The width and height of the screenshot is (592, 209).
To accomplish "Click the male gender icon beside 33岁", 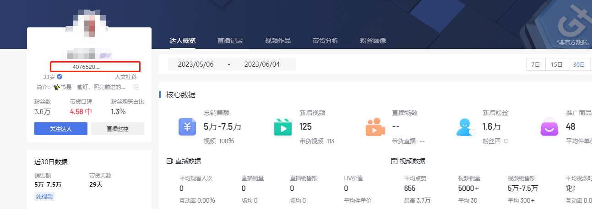I will tap(59, 77).
